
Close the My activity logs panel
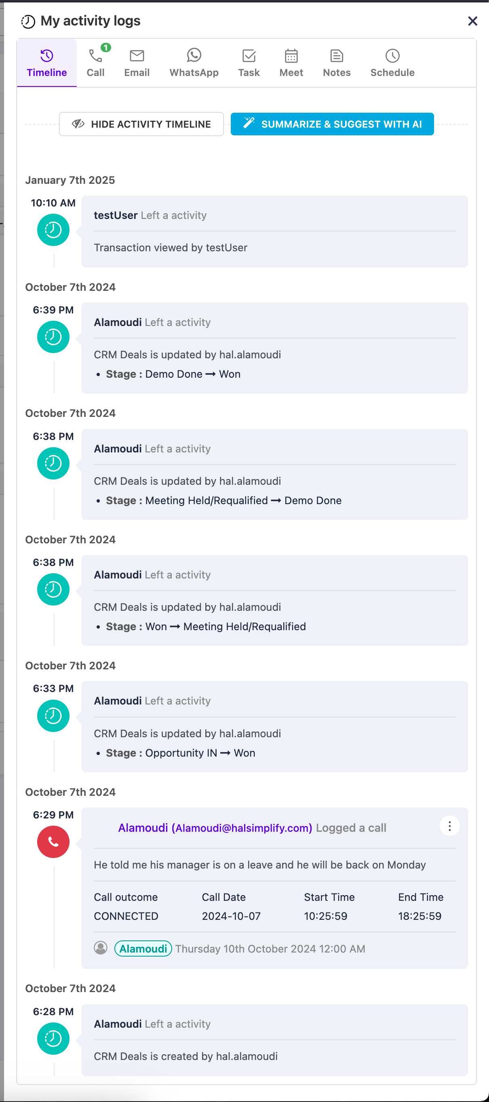[x=472, y=21]
